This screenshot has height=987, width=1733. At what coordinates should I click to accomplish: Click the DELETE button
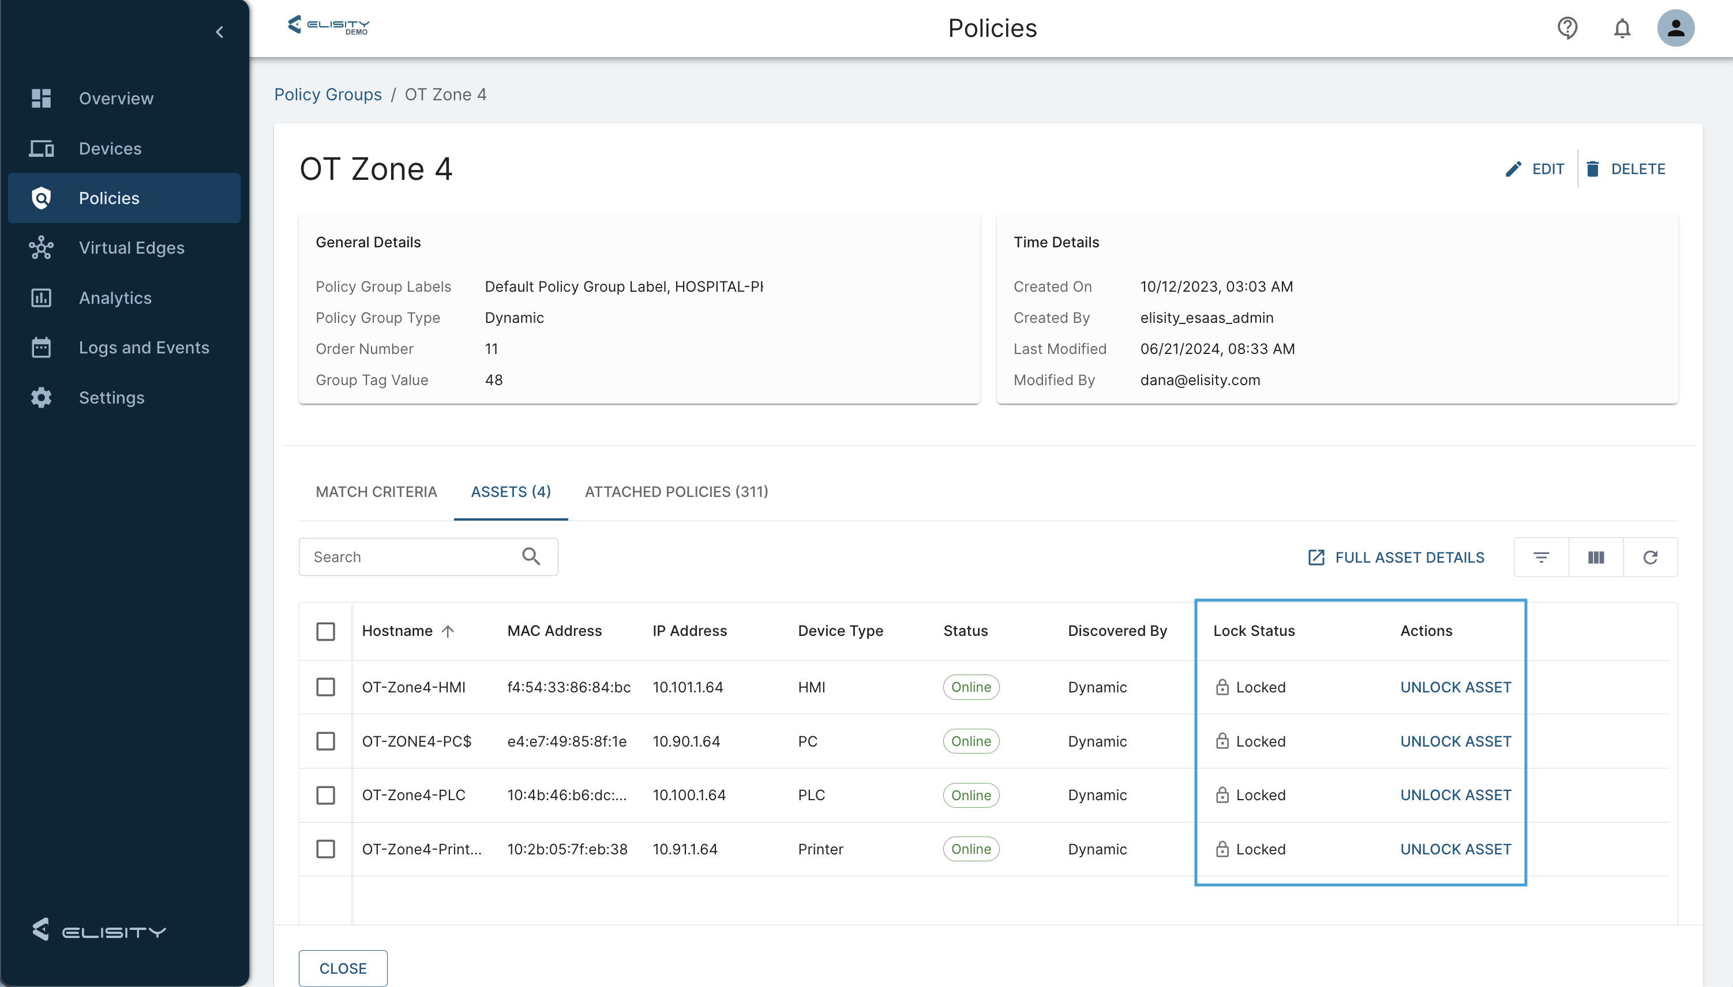coord(1626,169)
